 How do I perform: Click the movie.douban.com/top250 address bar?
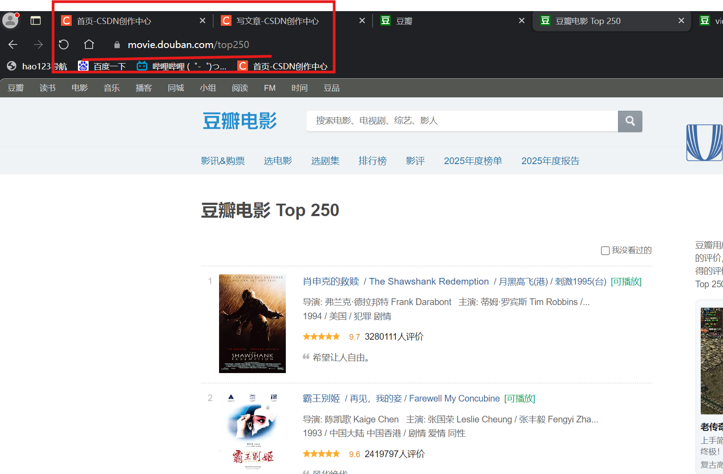pos(188,44)
